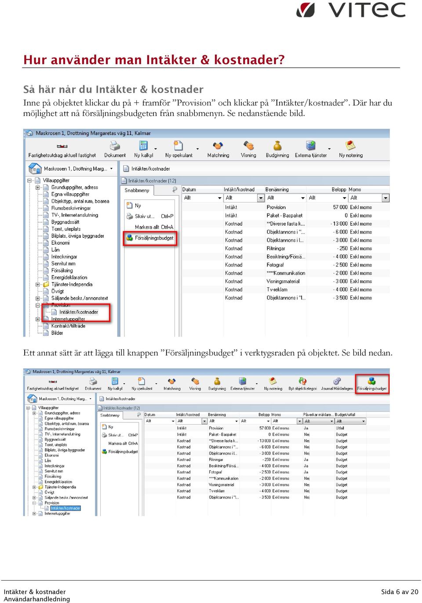
Task: Open Budgivning money bag in upper screenshot
Action: coord(277,145)
